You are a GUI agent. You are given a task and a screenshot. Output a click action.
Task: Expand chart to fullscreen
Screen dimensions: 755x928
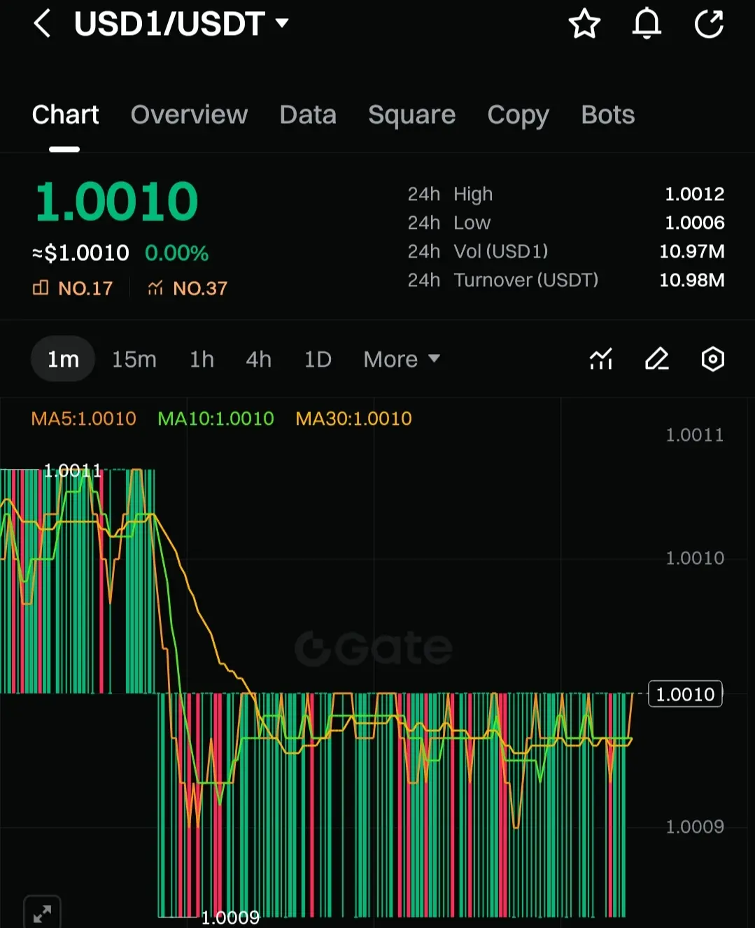point(42,913)
